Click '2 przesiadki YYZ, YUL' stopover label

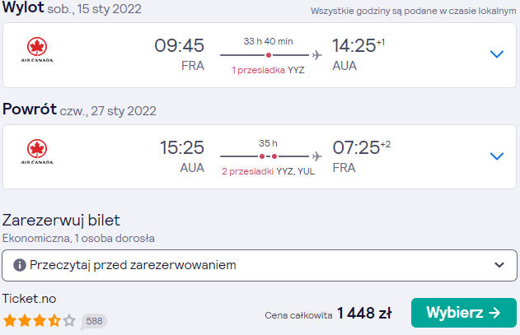(x=268, y=171)
